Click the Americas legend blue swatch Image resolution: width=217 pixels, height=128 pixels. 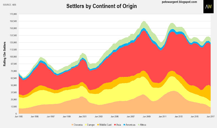pos(124,125)
